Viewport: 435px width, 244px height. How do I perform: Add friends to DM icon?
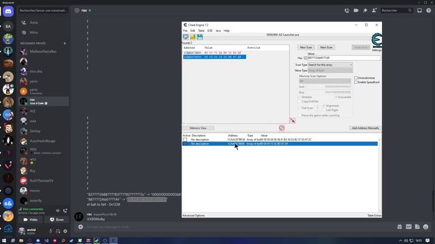point(374,11)
